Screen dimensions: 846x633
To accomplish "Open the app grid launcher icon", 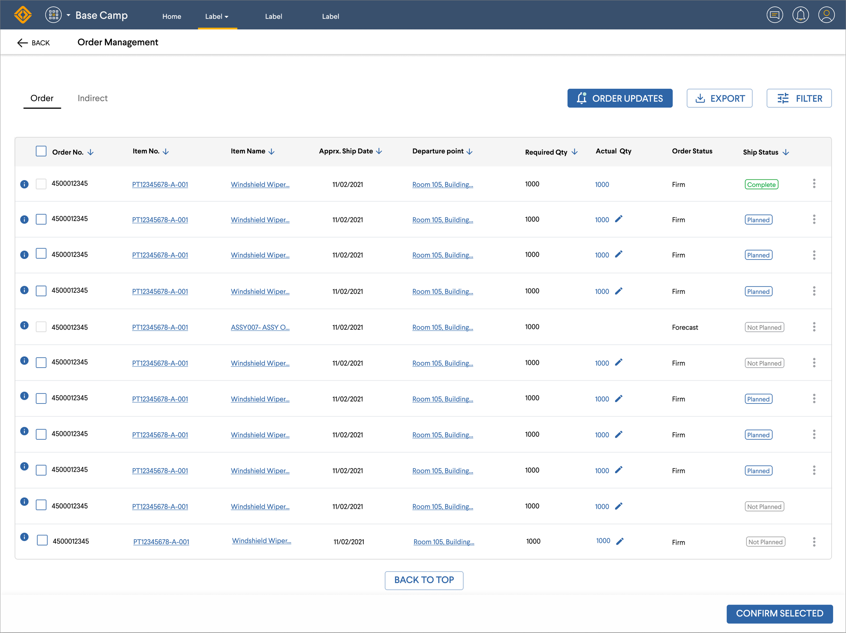I will click(53, 15).
